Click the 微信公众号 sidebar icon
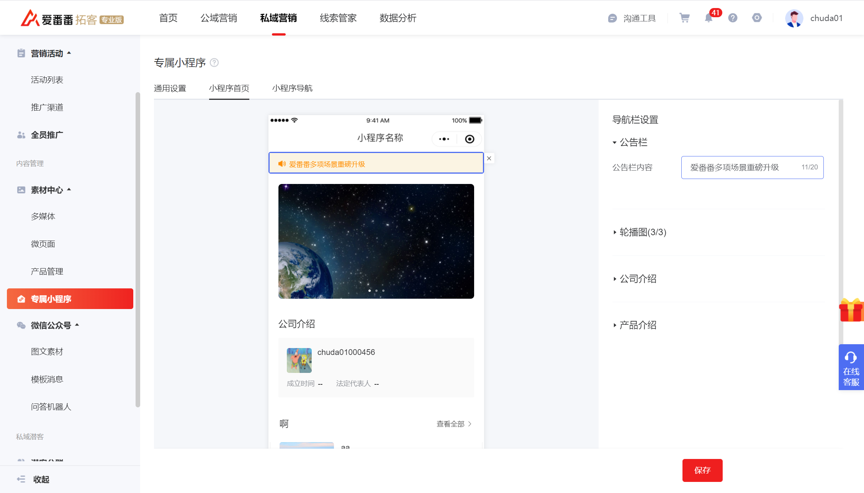The image size is (864, 493). point(21,325)
